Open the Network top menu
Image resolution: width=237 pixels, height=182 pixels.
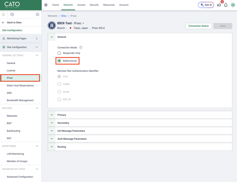pos(68,5)
